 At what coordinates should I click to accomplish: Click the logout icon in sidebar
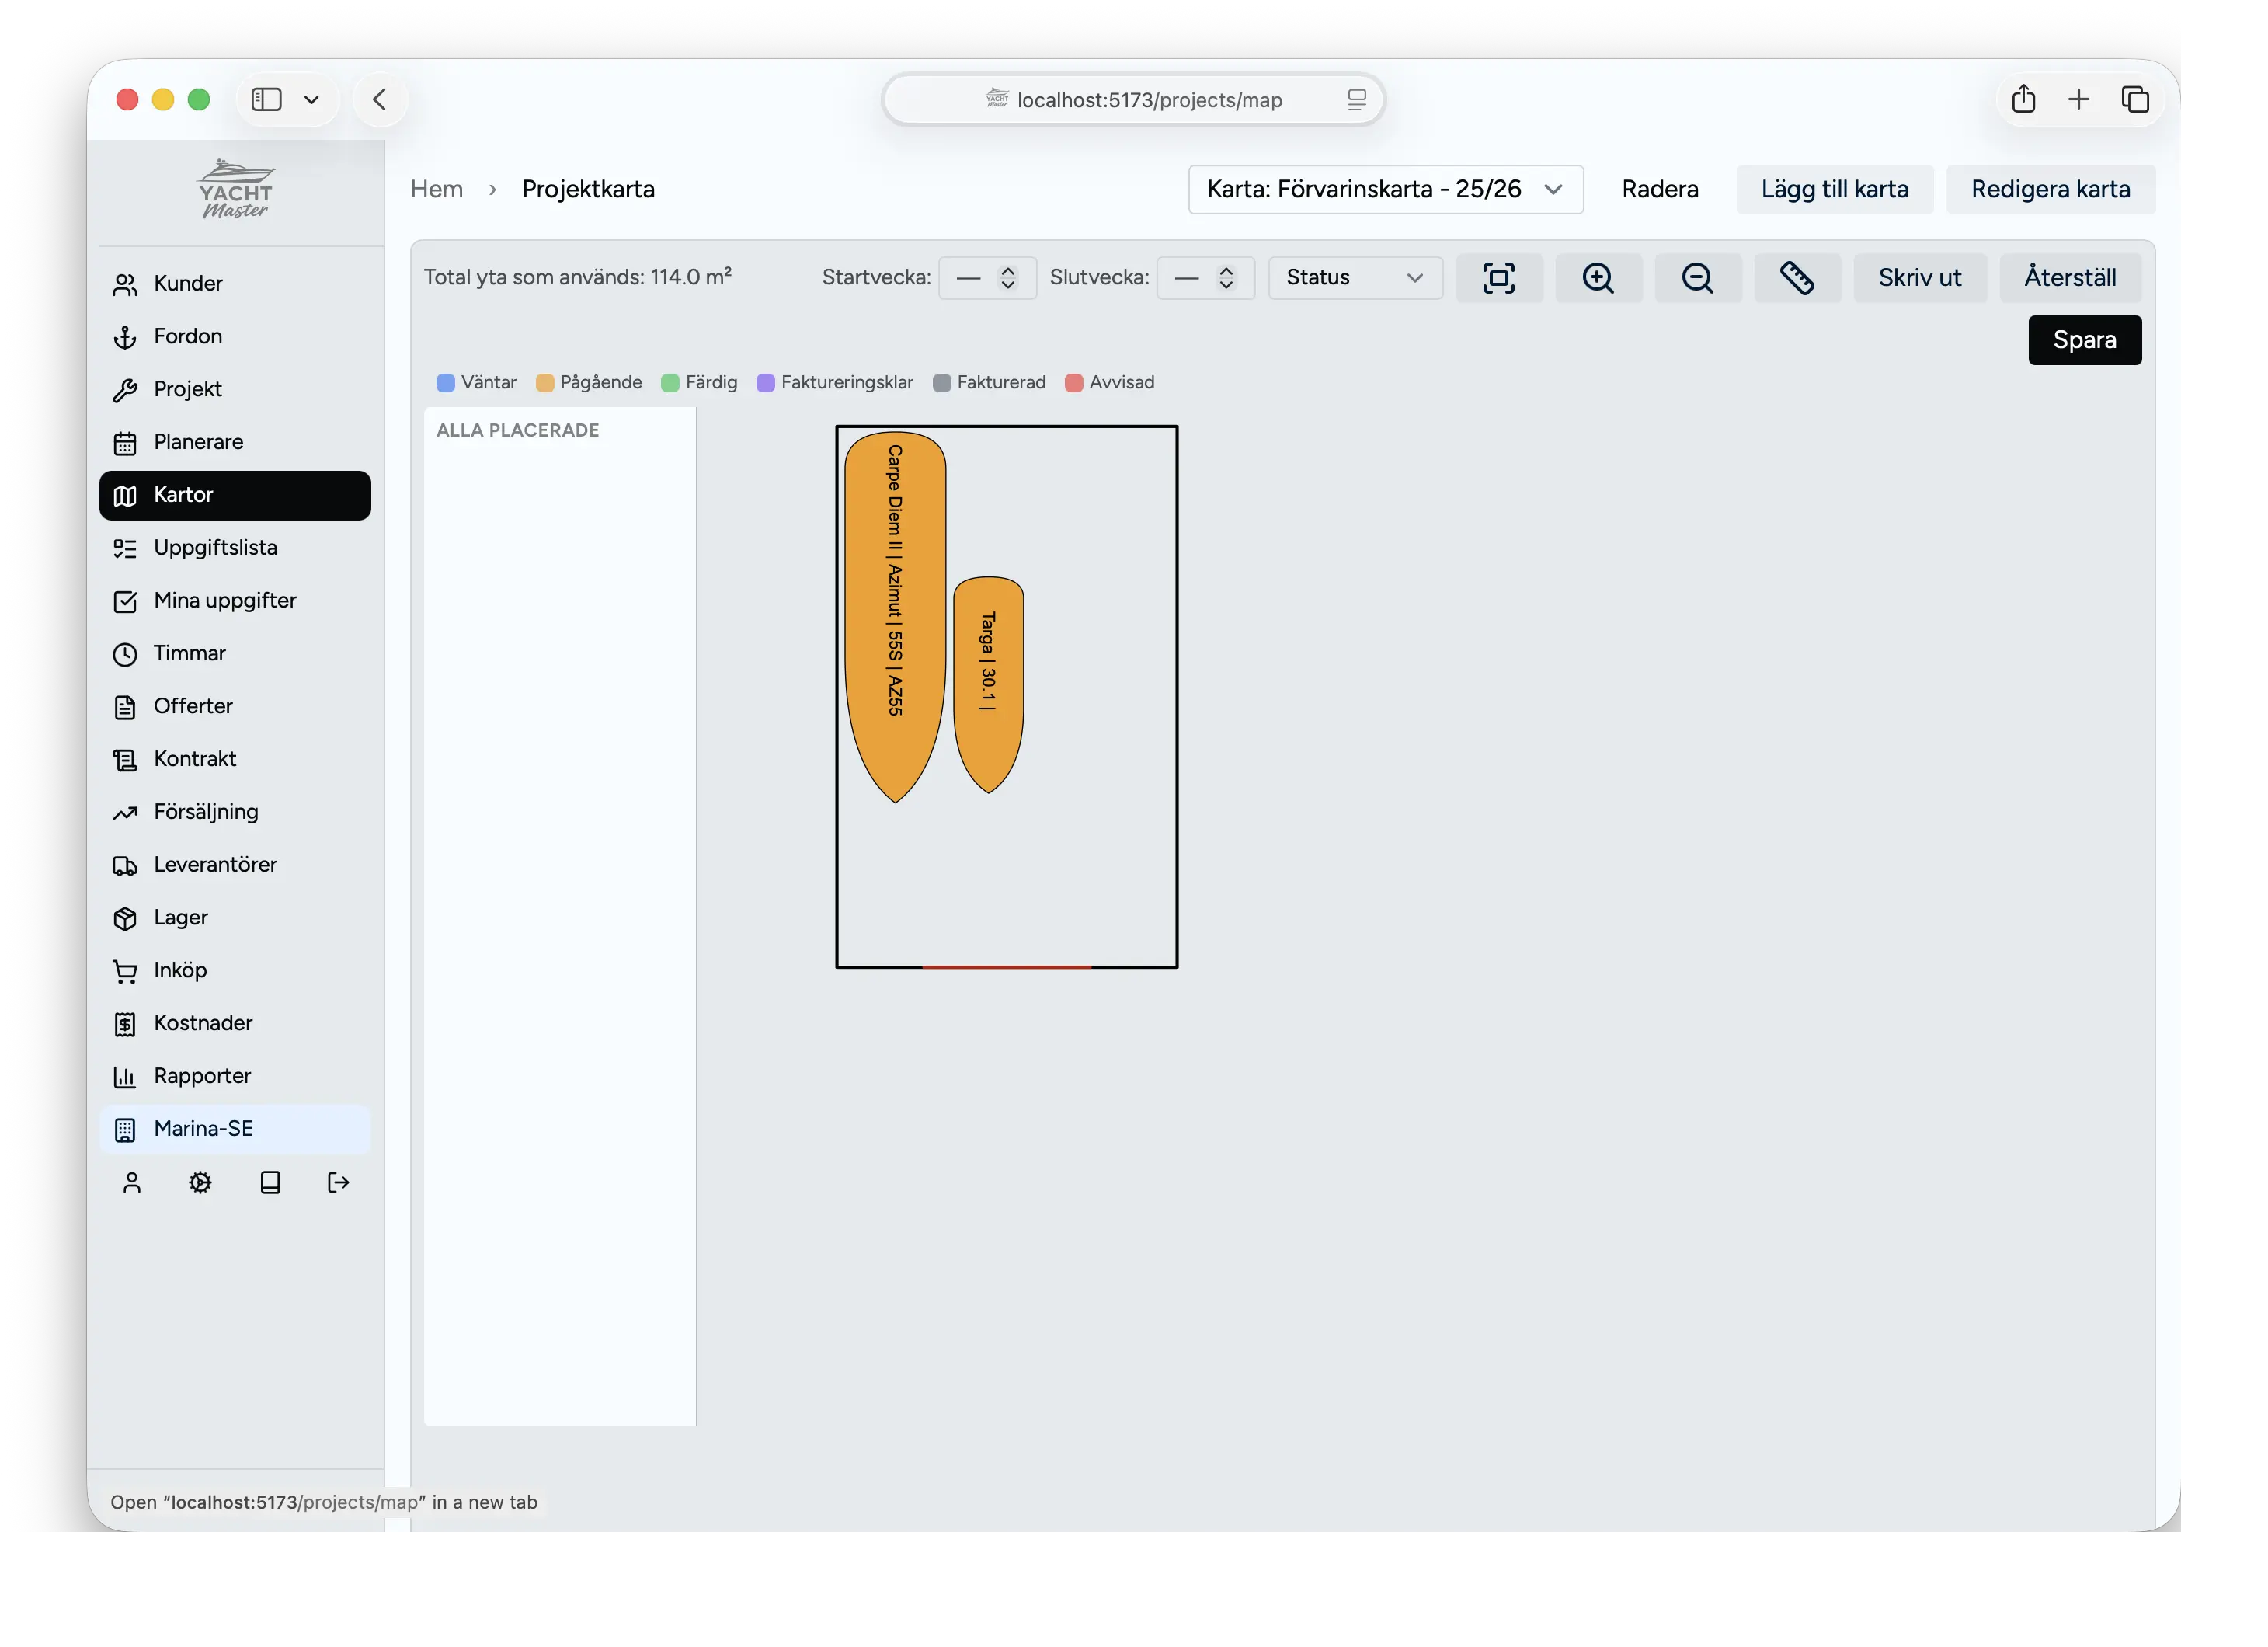click(x=339, y=1183)
